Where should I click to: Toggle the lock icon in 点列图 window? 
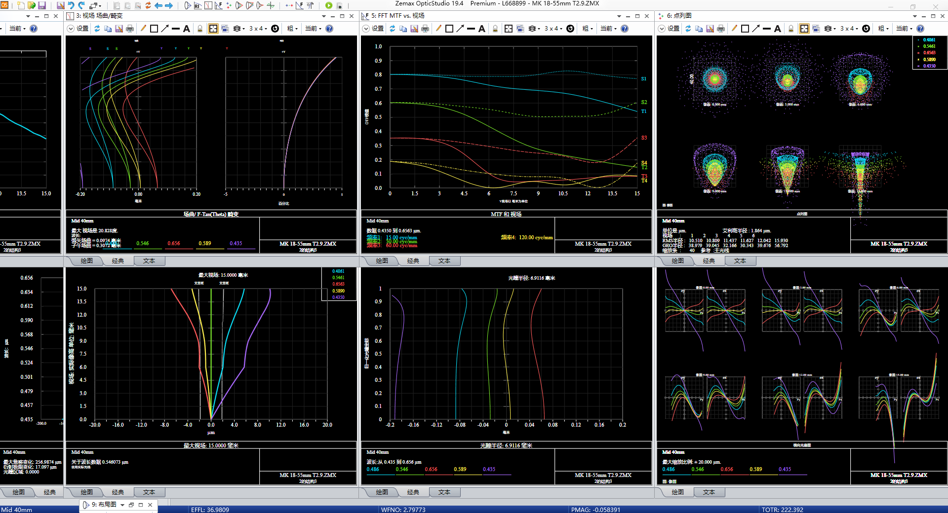[x=791, y=29]
